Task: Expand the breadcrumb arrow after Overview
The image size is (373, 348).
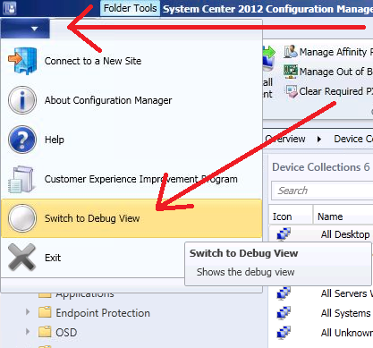Action: (319, 139)
